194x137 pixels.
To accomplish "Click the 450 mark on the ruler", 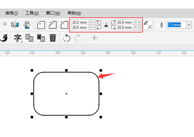I will pyautogui.click(x=33, y=52).
